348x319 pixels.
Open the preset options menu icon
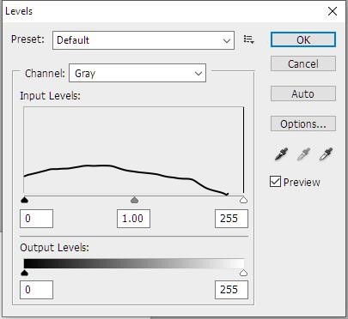coord(248,39)
